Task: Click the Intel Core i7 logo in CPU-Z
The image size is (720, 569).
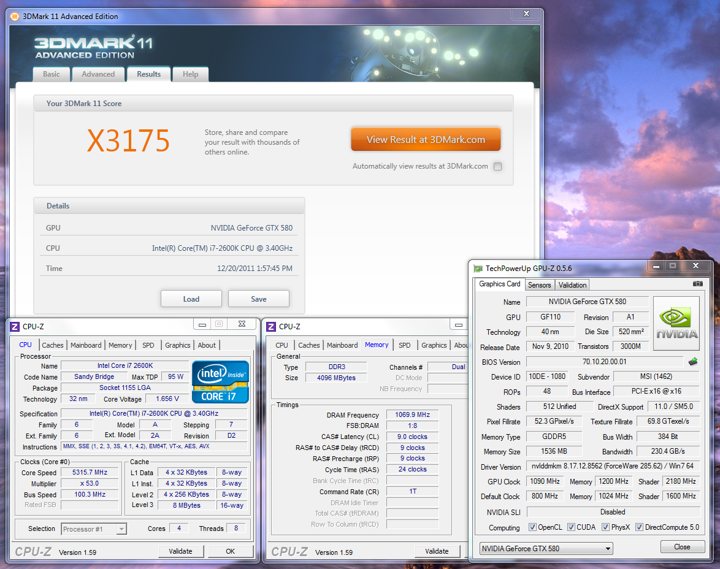Action: 220,382
